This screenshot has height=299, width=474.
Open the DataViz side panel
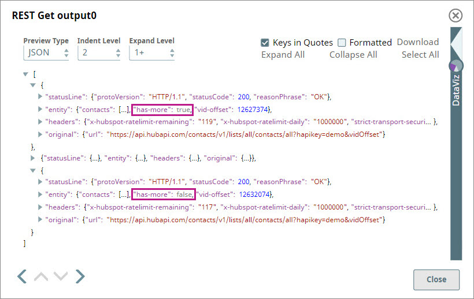[x=456, y=89]
